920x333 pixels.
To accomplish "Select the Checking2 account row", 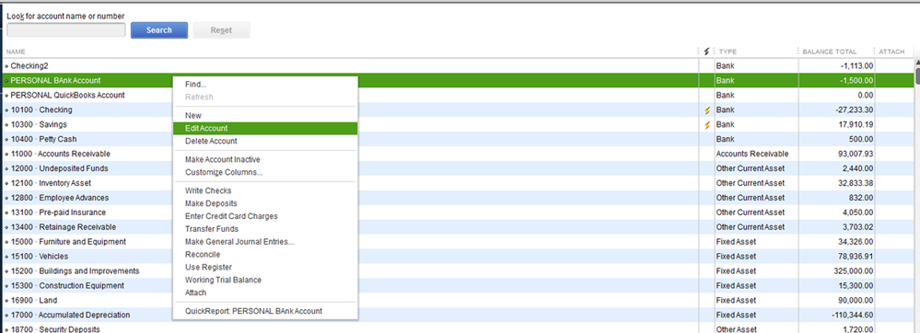I will tap(458, 65).
